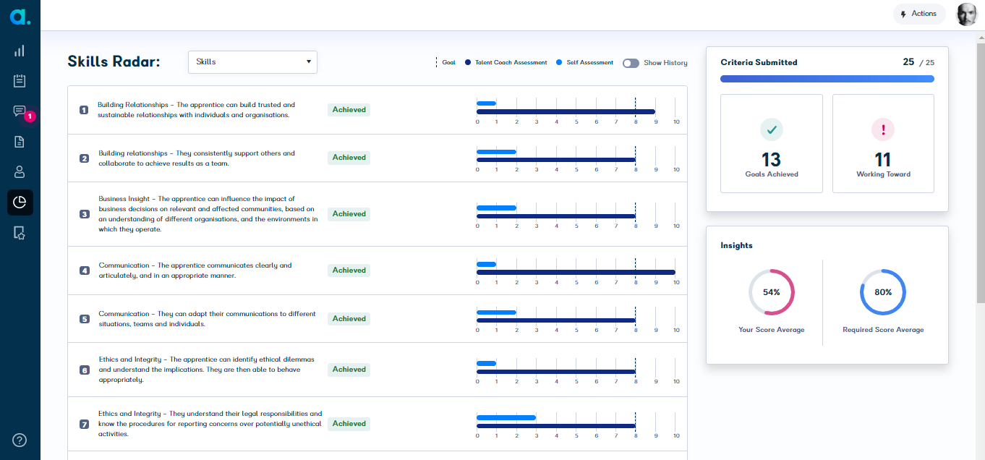This screenshot has height=460, width=985.
Task: Open the Actions menu
Action: [919, 14]
